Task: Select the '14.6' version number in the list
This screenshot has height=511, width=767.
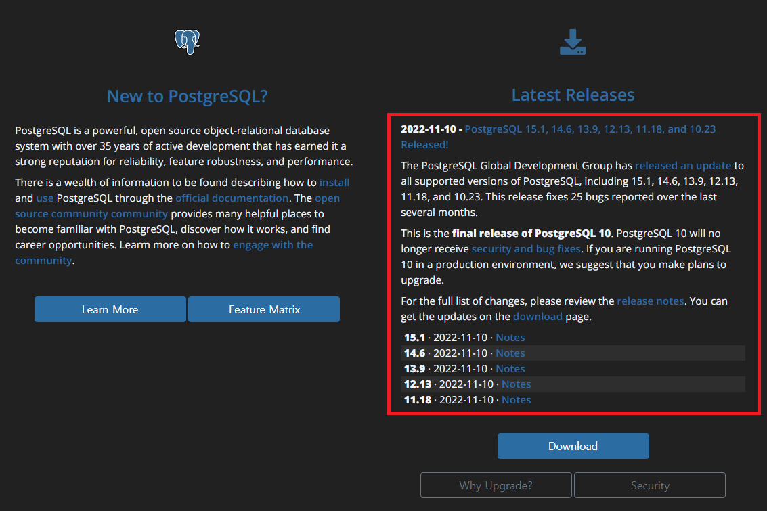Action: 414,353
